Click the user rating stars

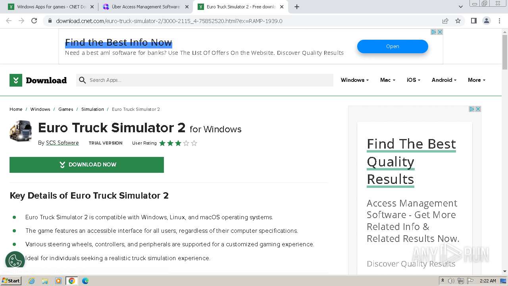pos(178,143)
